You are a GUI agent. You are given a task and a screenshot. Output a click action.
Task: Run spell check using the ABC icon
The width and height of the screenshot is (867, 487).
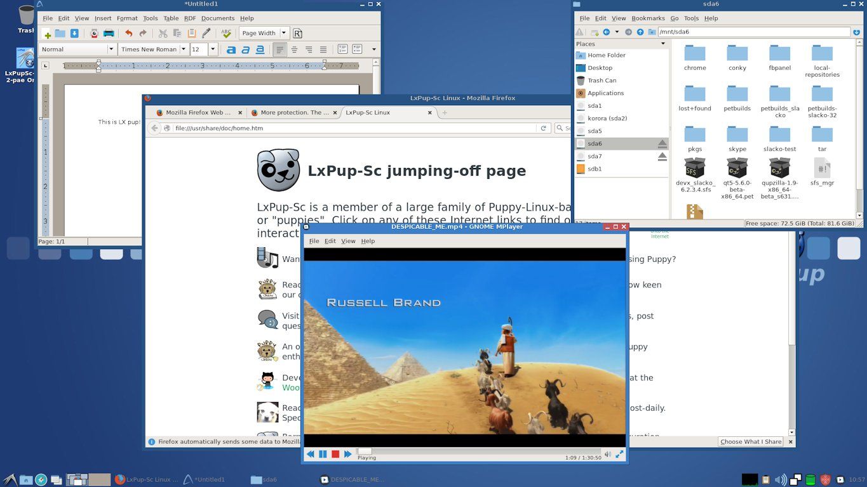225,33
